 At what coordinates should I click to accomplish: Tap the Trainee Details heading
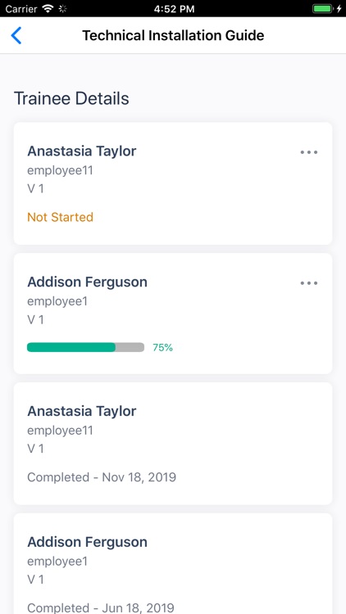point(71,98)
